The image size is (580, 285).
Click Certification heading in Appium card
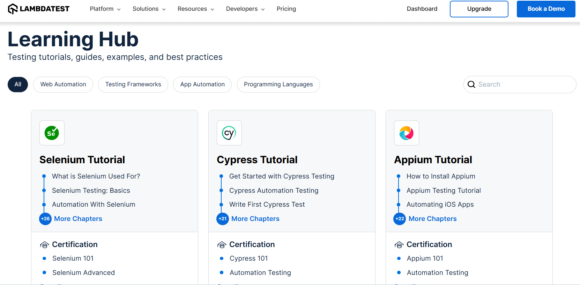point(429,245)
